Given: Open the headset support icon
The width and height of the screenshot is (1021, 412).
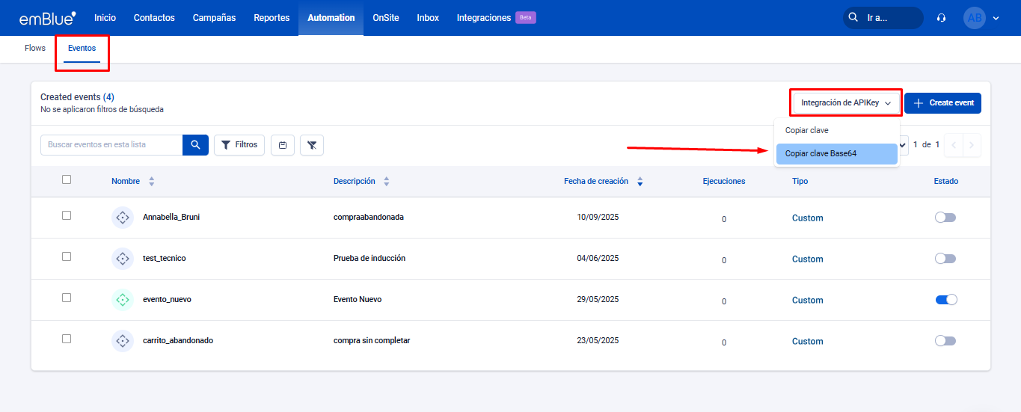Looking at the screenshot, I should (x=942, y=18).
